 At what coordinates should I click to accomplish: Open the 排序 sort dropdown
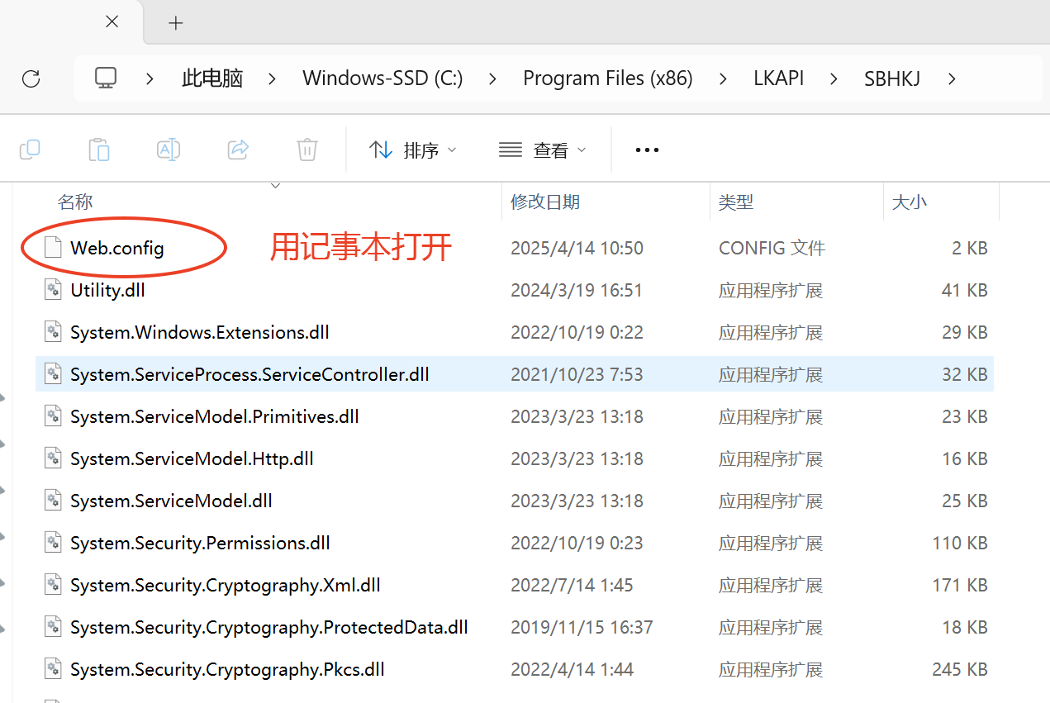pos(412,150)
